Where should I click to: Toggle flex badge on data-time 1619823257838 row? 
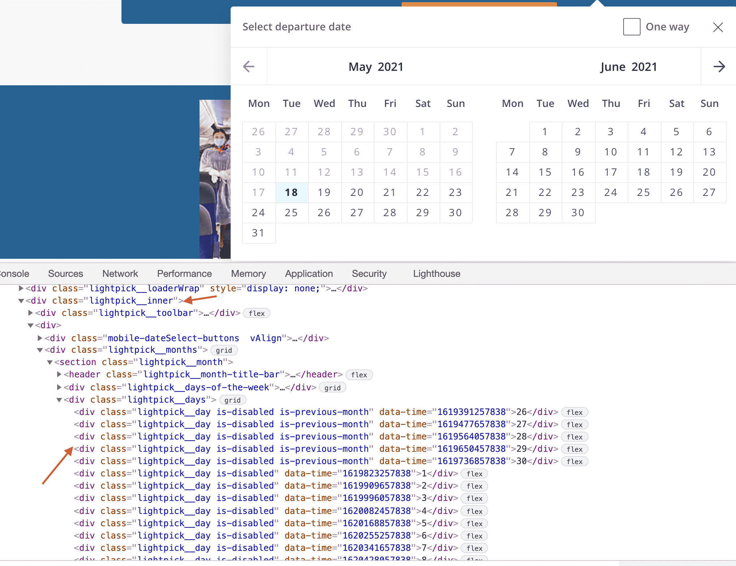point(474,474)
